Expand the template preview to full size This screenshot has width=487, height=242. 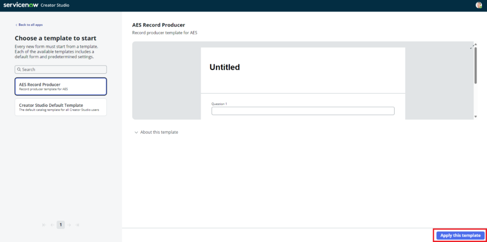472,47
